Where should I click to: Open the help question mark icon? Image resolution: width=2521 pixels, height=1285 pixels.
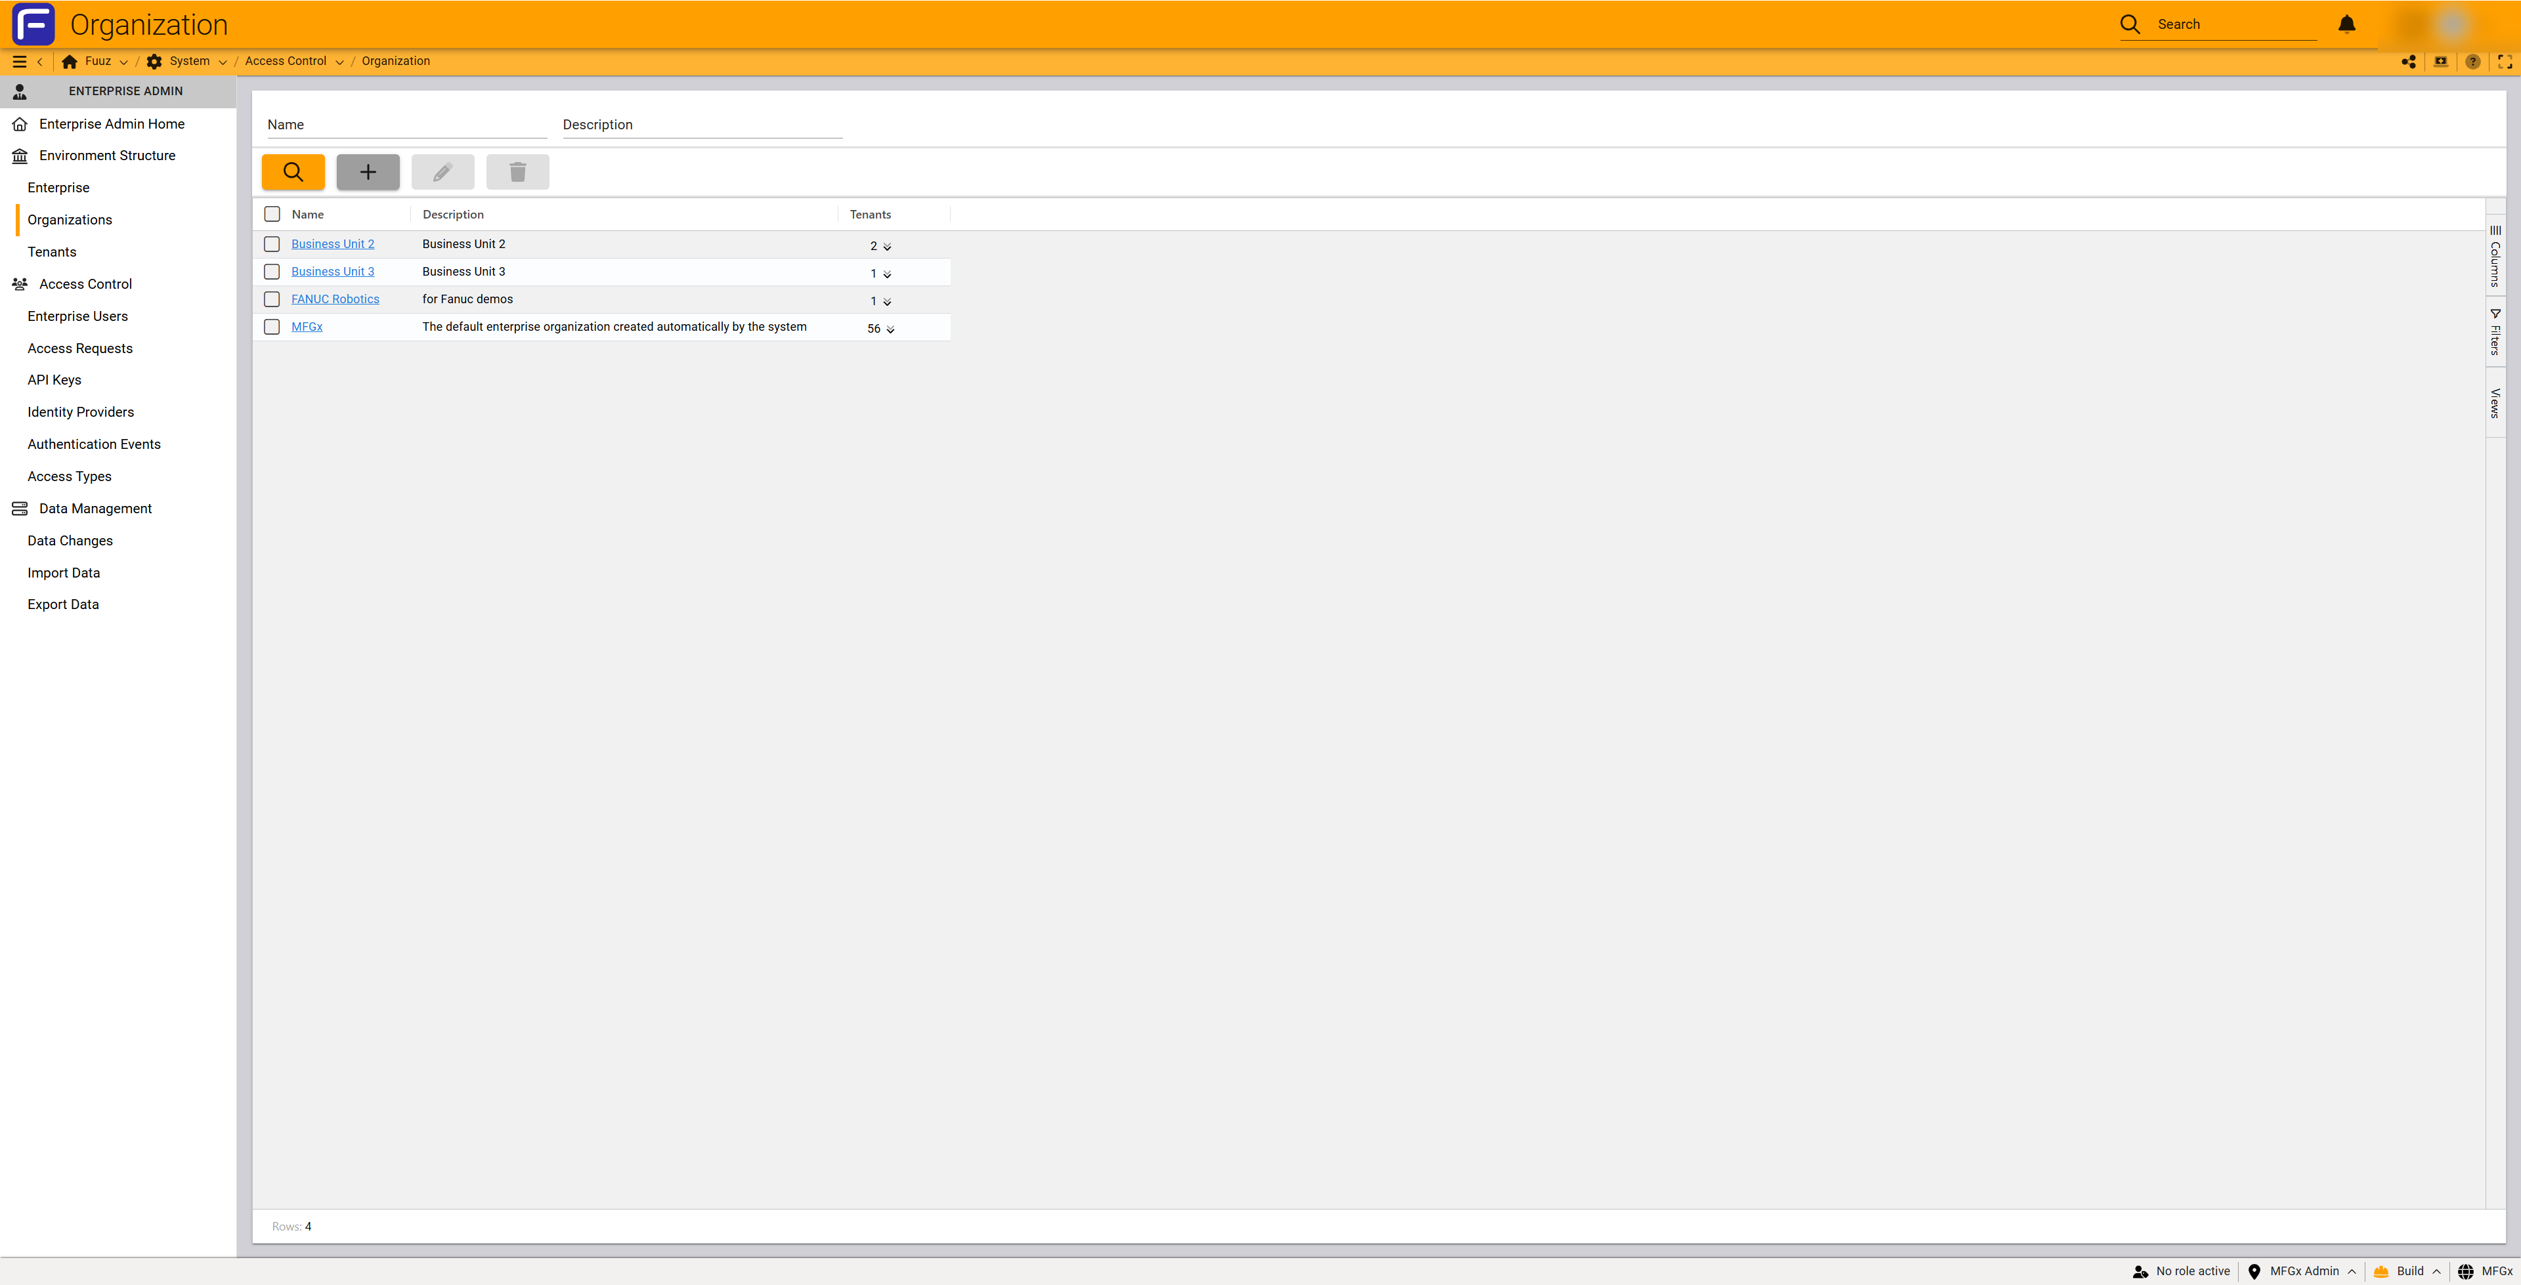coord(2473,62)
